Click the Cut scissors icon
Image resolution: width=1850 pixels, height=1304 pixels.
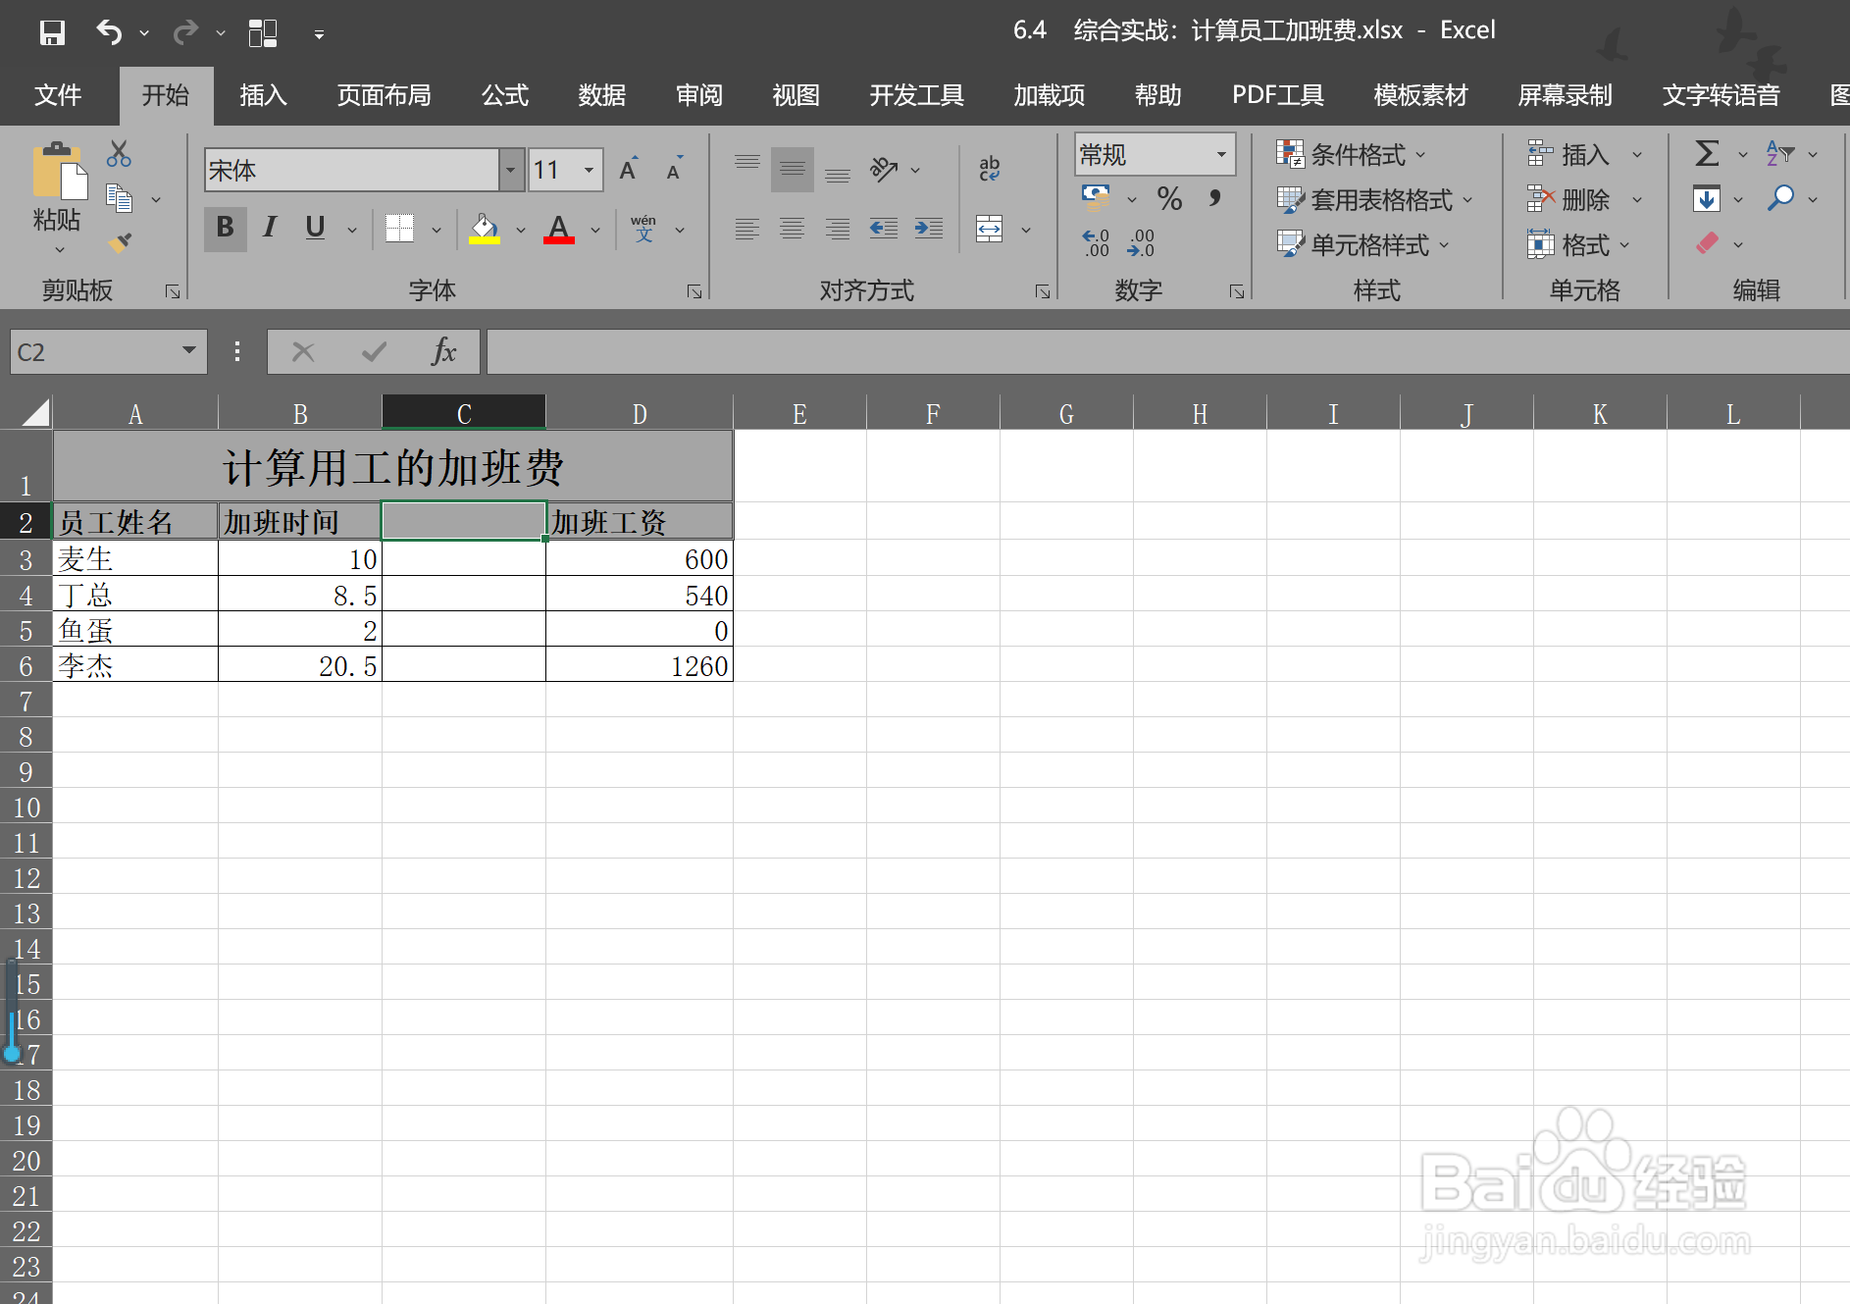tap(119, 153)
